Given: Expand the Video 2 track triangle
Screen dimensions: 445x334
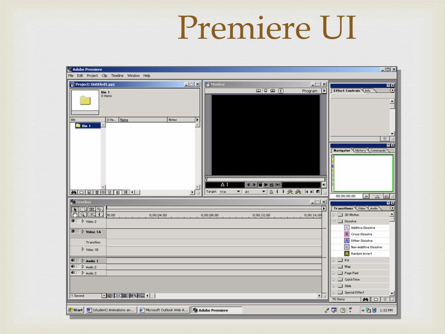Looking at the screenshot, I should (83, 221).
